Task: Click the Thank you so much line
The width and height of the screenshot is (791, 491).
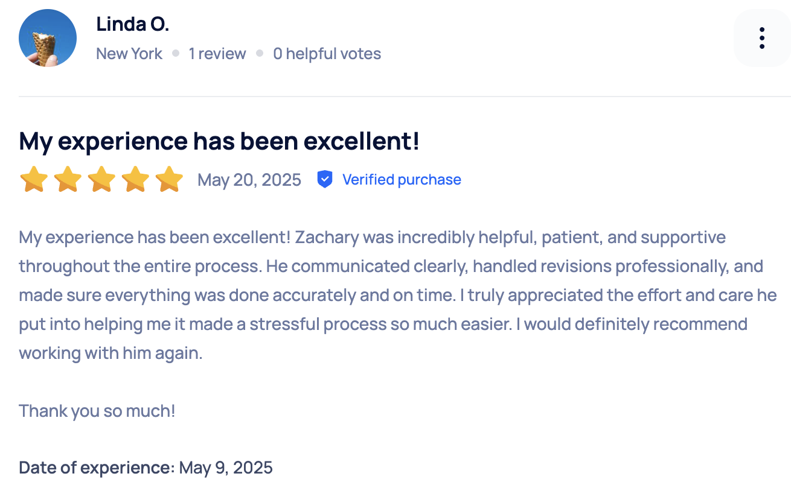Action: click(x=97, y=411)
